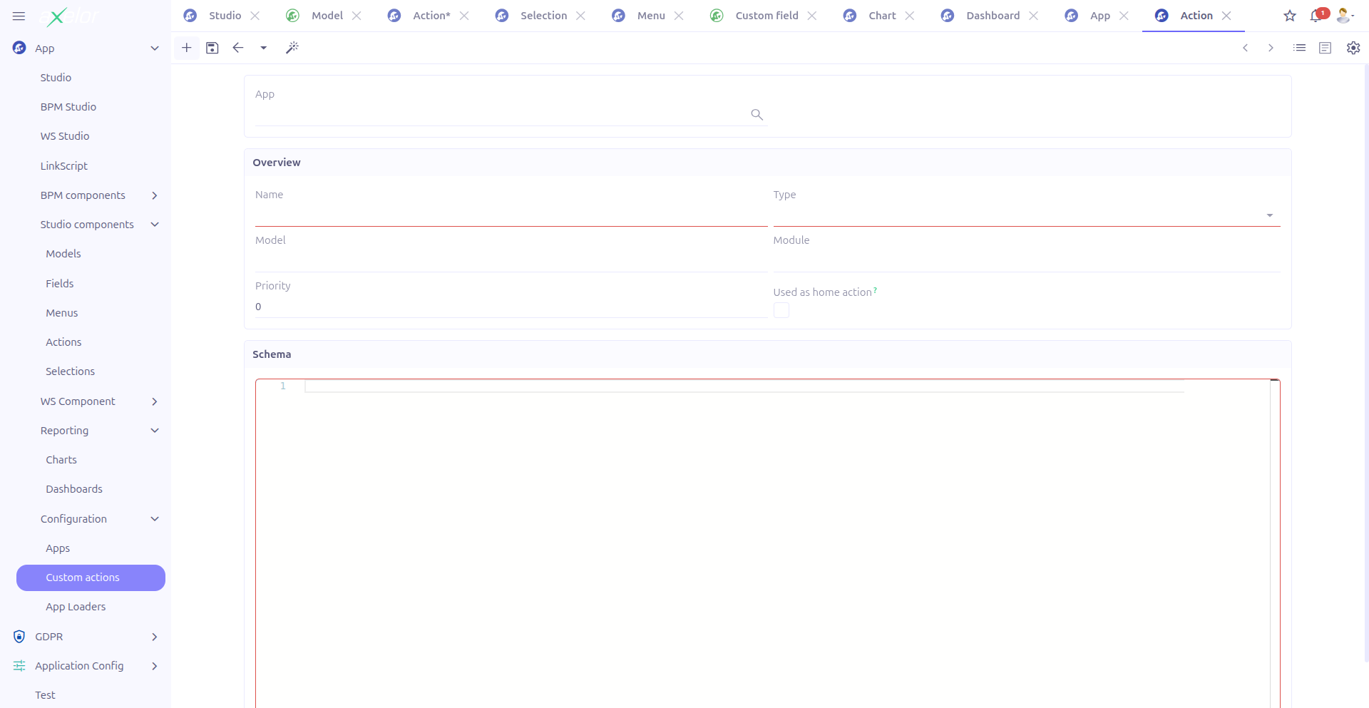Switch to the Dashboard tab

click(x=993, y=16)
